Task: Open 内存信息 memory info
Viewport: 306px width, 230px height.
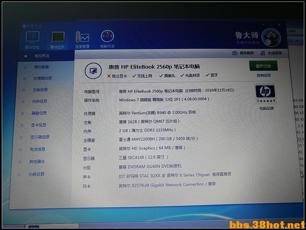Action: [40, 101]
